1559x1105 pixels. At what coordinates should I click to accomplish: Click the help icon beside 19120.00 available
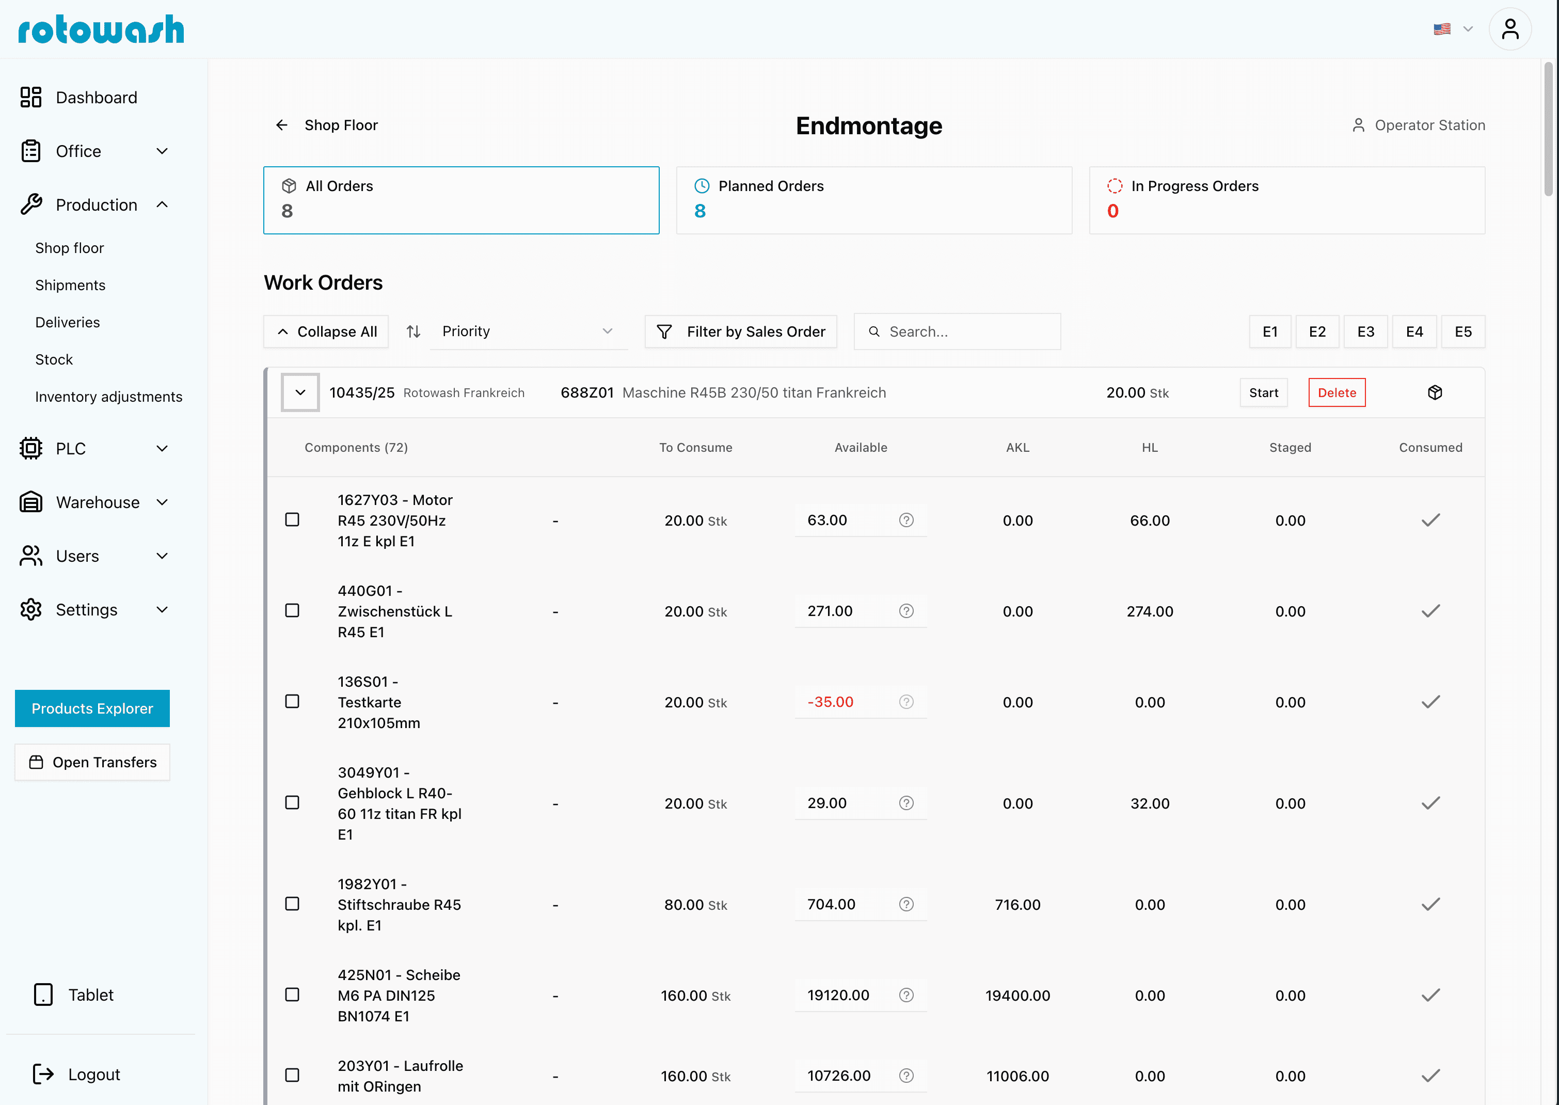[906, 996]
